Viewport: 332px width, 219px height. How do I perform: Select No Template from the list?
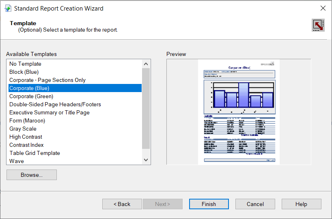tap(25, 64)
